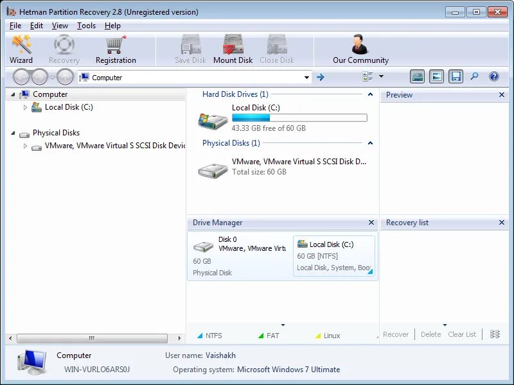Click 'Total size: 60 GB' text
This screenshot has width=514, height=385.
[x=259, y=172]
